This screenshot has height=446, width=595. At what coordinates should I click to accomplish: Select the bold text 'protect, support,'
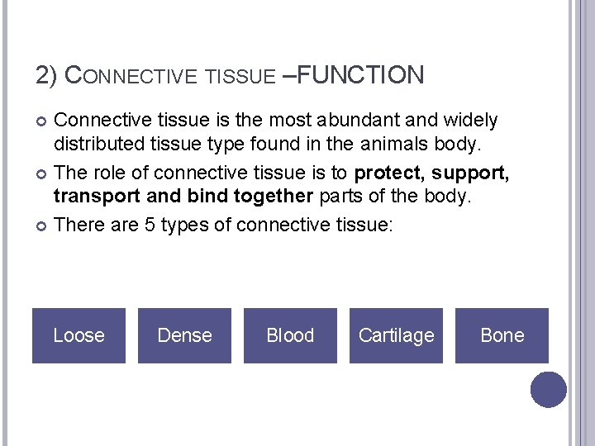coord(431,173)
